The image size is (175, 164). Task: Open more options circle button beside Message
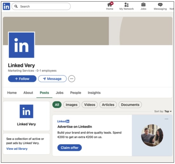click(x=72, y=78)
